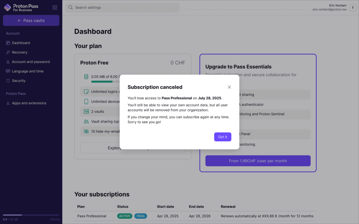Click the Account and password person icon
The image size is (359, 224).
click(x=8, y=62)
